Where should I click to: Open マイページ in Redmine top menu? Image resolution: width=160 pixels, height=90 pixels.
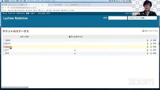coord(11,13)
